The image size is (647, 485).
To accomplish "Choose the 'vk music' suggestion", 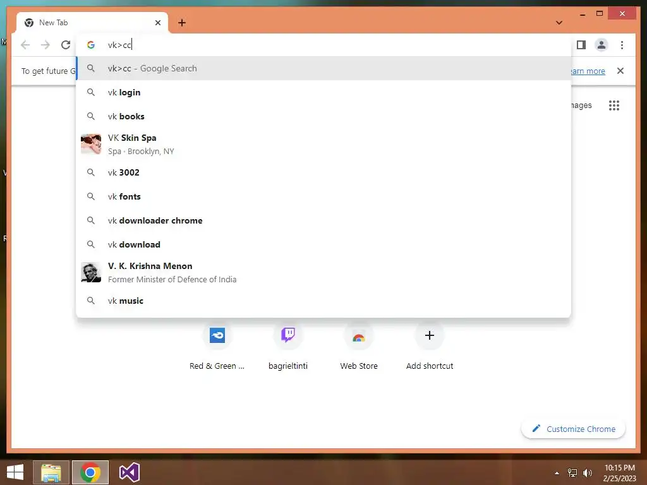I will [x=324, y=301].
